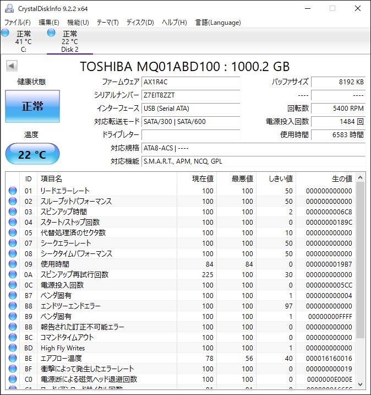Click the transfer mode field SATA/300 | SATA/600
Image resolution: width=371 pixels, height=395 pixels.
click(x=191, y=121)
